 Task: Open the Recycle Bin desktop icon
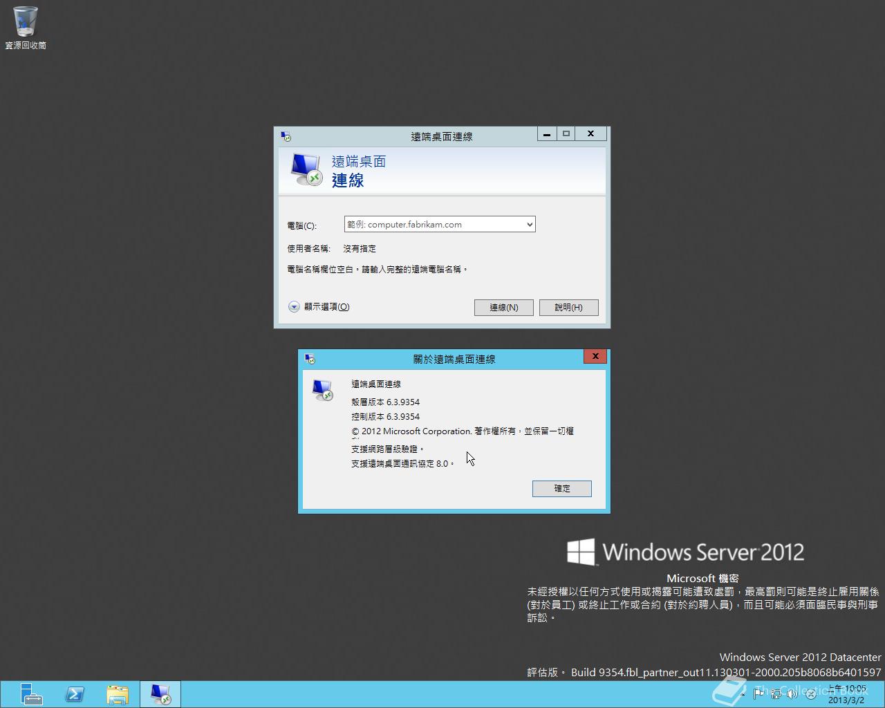pos(26,28)
